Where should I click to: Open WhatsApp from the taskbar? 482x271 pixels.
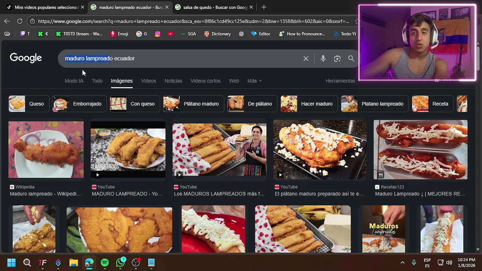click(120, 262)
